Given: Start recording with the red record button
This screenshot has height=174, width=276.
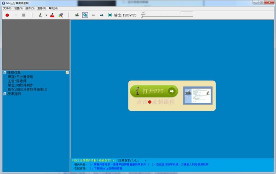Looking at the screenshot, I should point(7,15).
